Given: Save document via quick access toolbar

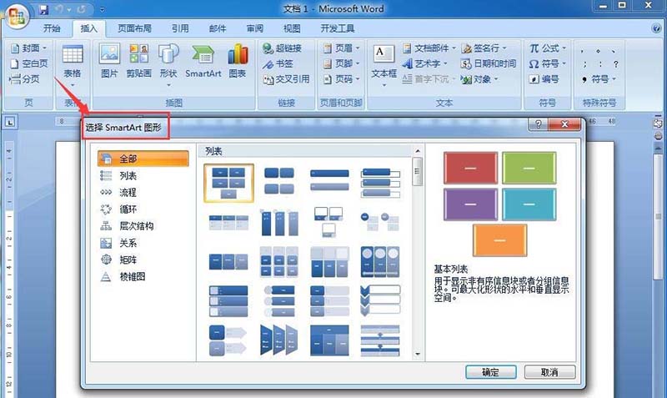Looking at the screenshot, I should coord(43,9).
